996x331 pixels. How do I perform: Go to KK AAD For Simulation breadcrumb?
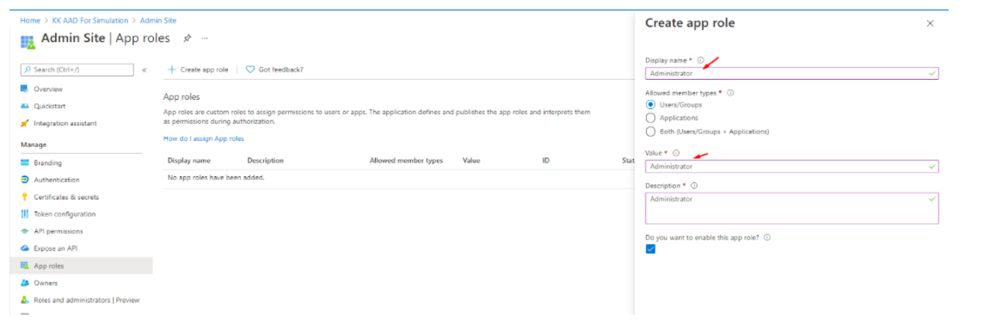90,21
